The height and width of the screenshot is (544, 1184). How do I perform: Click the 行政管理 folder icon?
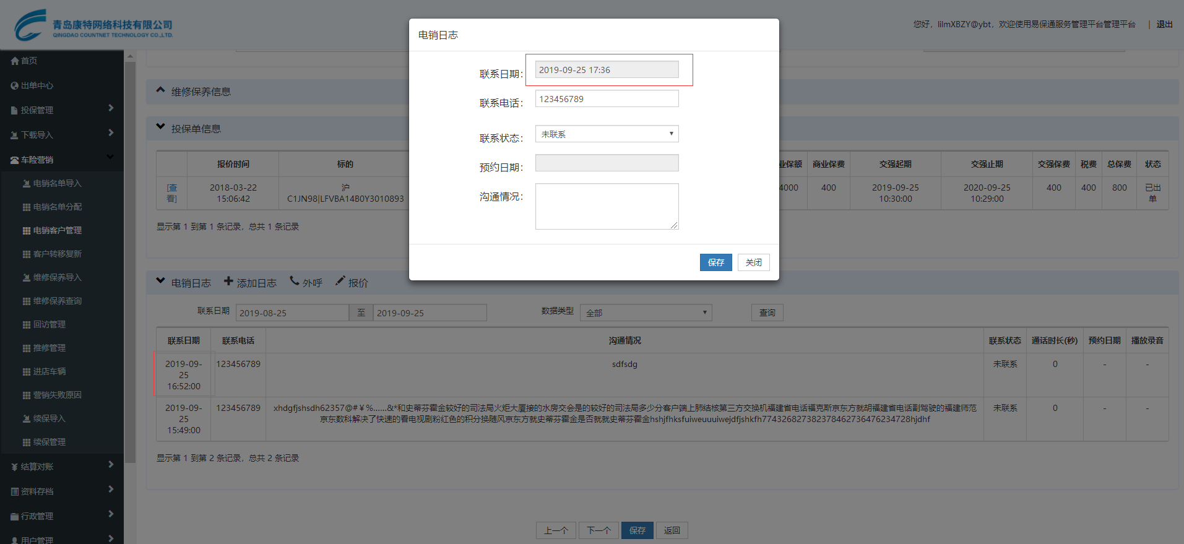point(15,516)
